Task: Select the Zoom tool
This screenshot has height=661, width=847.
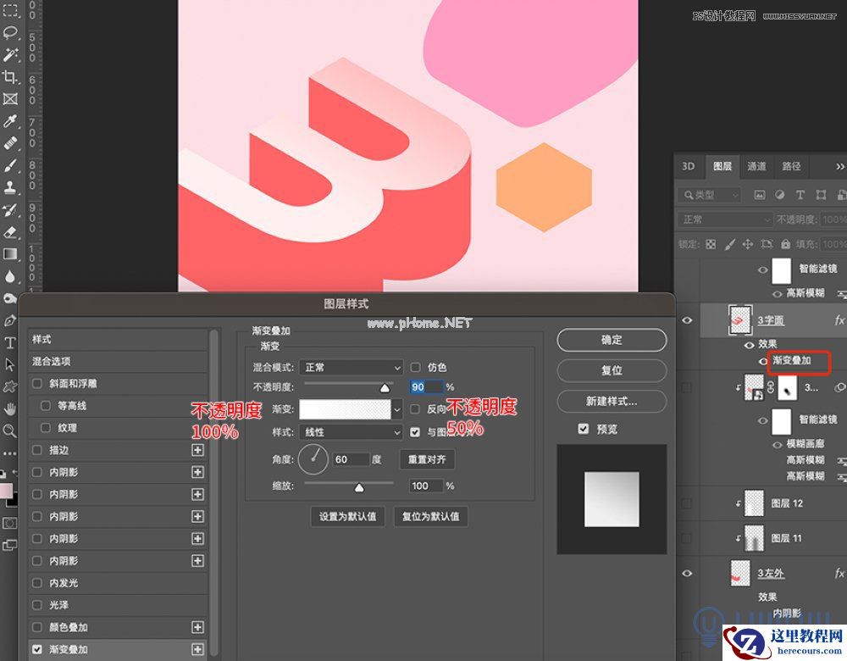Action: (x=10, y=430)
